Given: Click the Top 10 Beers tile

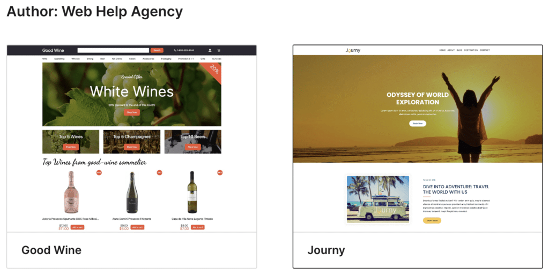Looking at the screenshot, I should tap(192, 142).
